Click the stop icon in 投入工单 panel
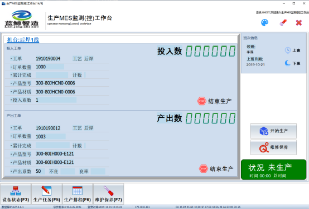This screenshot has width=309, height=209. click(201, 101)
